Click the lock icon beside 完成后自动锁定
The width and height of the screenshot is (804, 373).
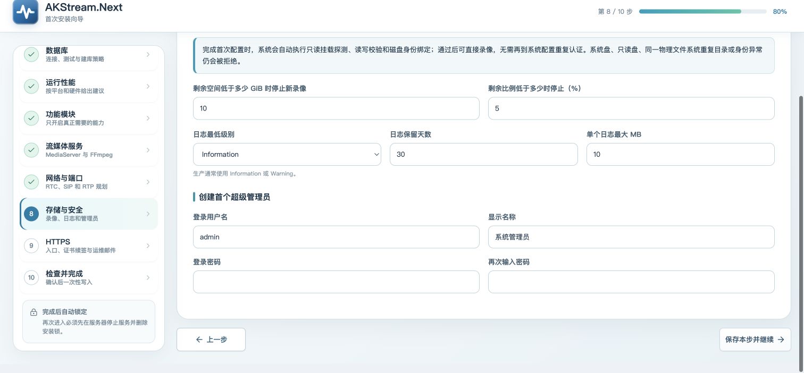click(x=33, y=312)
